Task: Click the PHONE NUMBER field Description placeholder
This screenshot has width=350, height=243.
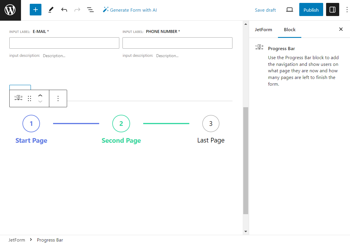Action: click(x=167, y=56)
